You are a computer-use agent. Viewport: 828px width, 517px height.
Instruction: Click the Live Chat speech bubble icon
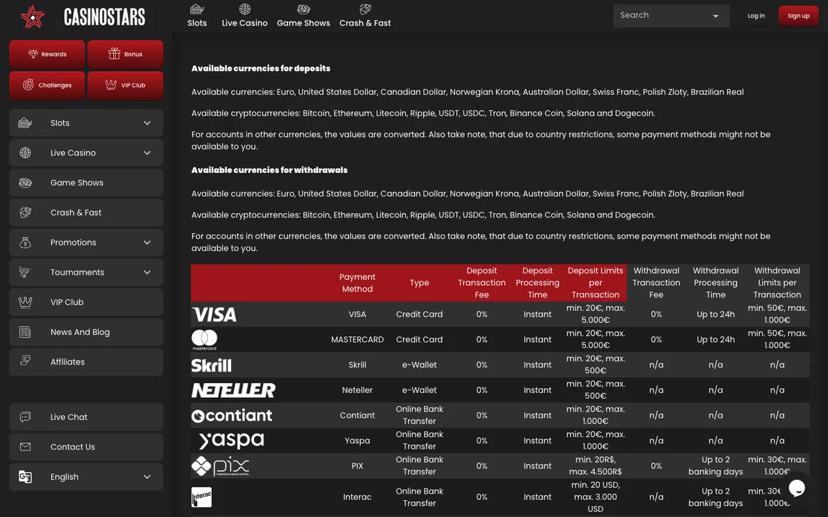pyautogui.click(x=26, y=417)
